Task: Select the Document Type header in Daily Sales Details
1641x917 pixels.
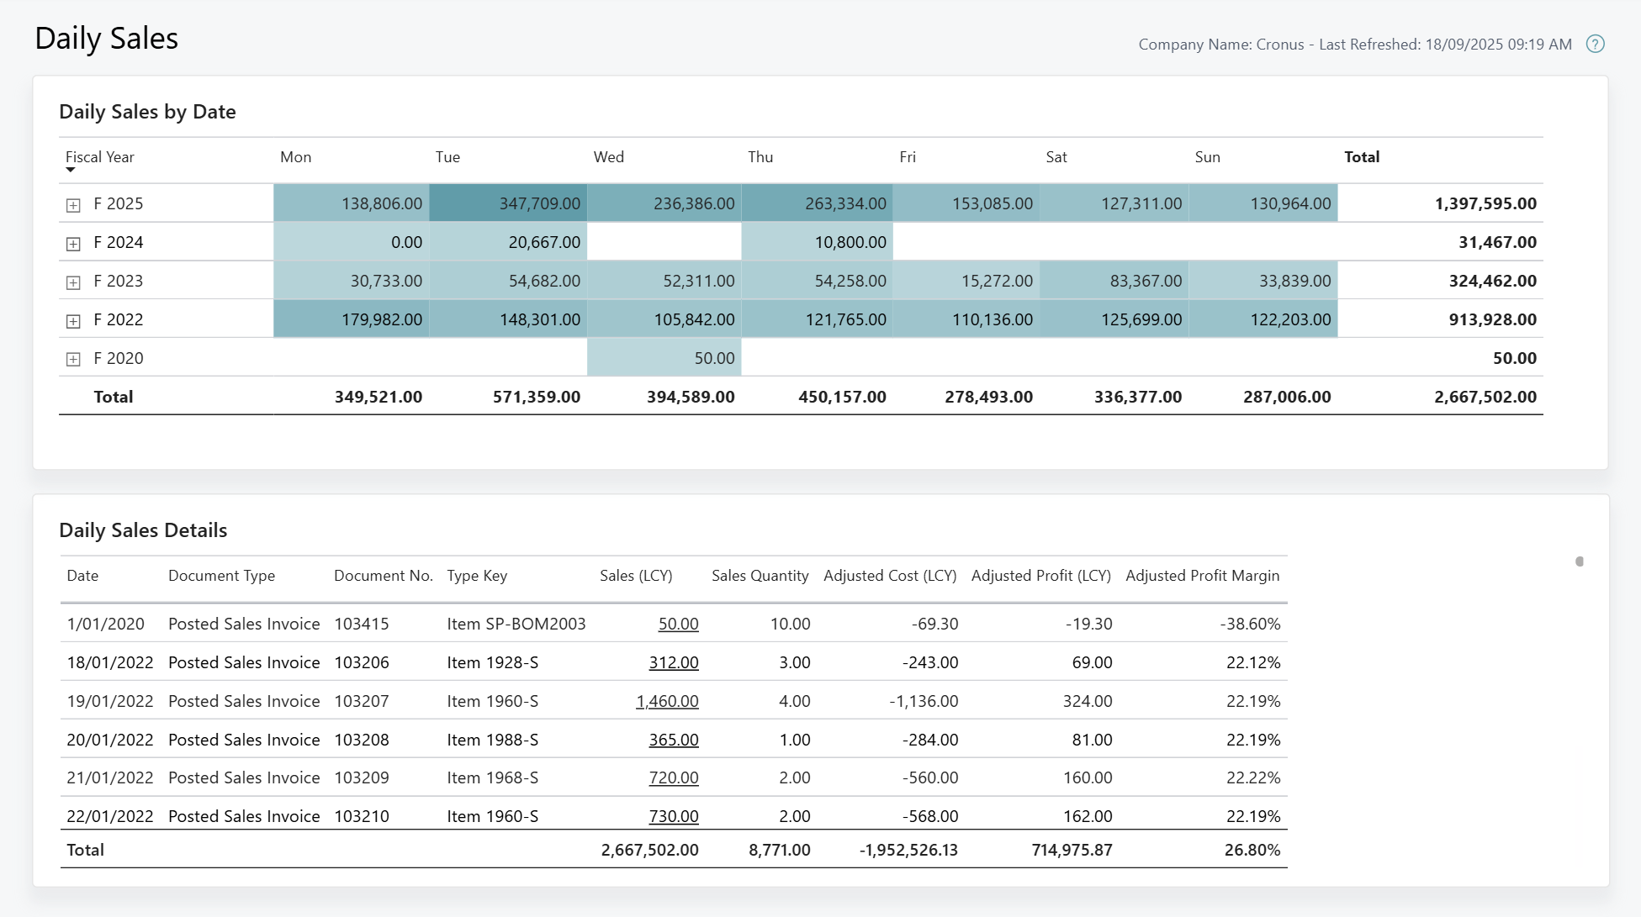Action: (221, 576)
